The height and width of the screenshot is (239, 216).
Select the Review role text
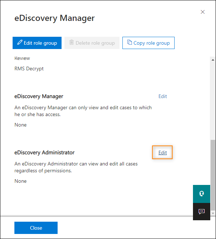point(22,58)
